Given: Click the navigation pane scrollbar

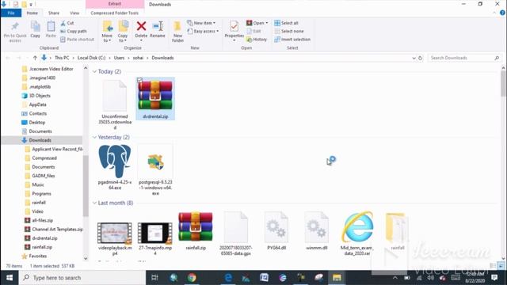Looking at the screenshot, I should click(86, 186).
